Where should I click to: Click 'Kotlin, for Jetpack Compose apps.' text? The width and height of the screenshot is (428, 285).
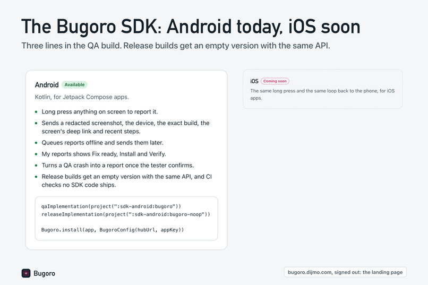(x=82, y=97)
